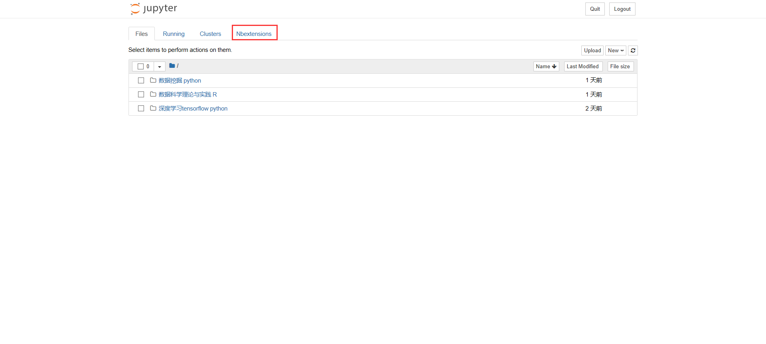Open the 数据挖掘 python folder

pyautogui.click(x=180, y=81)
